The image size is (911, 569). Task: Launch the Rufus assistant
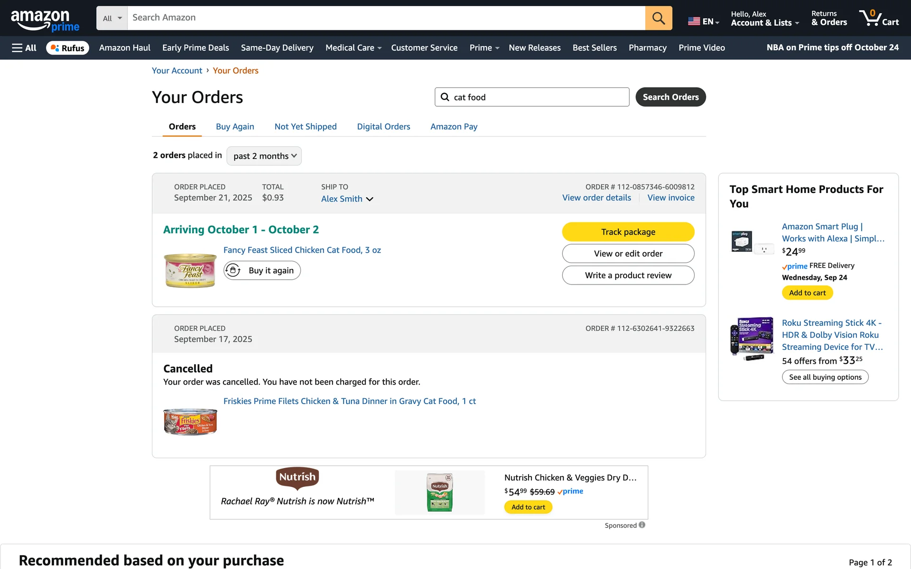click(x=67, y=48)
